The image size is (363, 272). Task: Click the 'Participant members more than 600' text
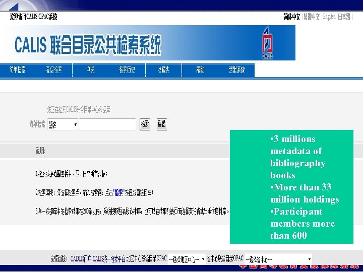tap(302, 224)
